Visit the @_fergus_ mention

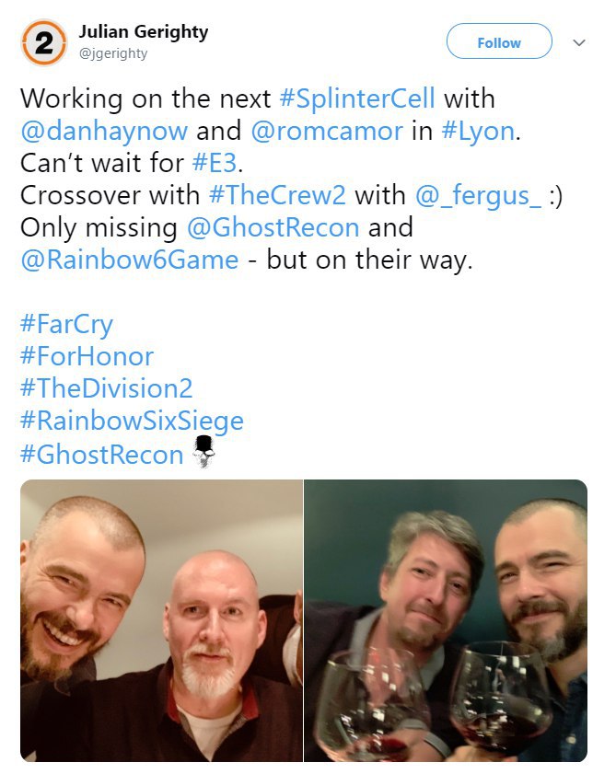478,196
